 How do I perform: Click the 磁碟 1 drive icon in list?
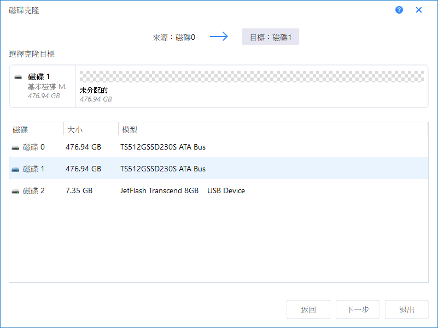[15, 169]
